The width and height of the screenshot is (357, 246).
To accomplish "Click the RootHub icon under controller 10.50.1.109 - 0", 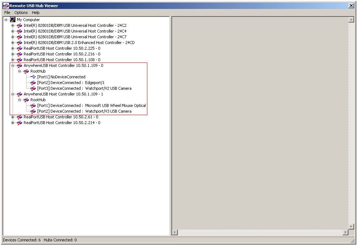I will pyautogui.click(x=26, y=71).
